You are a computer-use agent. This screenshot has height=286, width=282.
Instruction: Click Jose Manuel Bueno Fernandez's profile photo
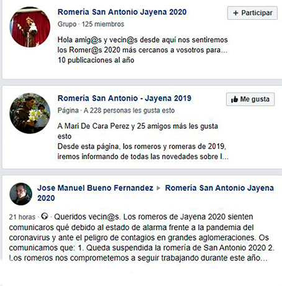tap(20, 194)
